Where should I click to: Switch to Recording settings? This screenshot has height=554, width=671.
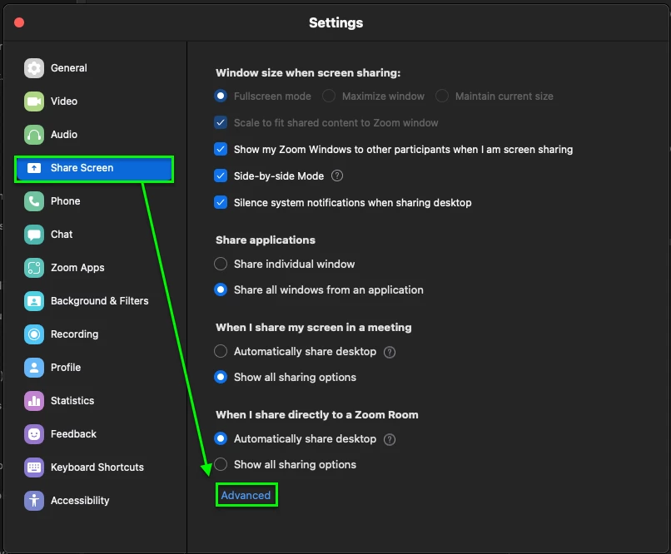point(94,334)
